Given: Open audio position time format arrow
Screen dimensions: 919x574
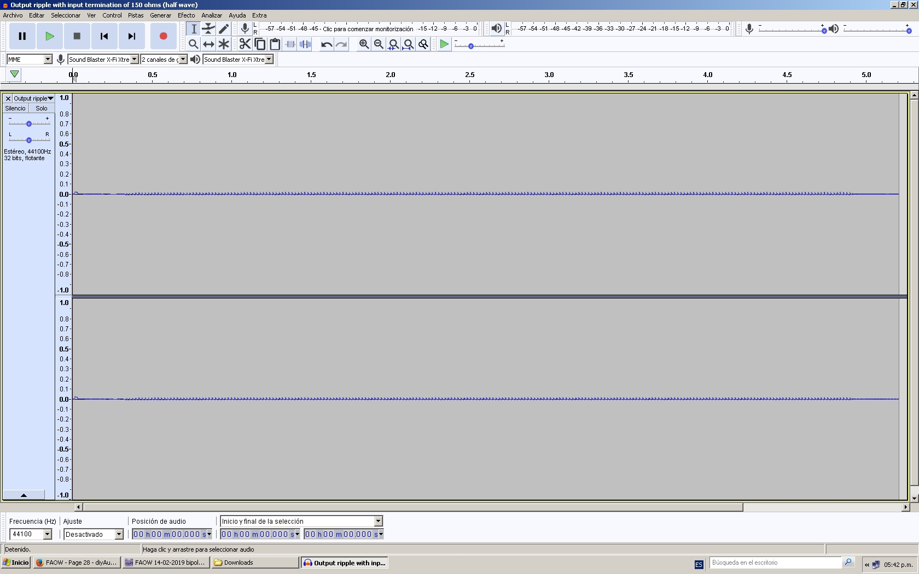Looking at the screenshot, I should tap(209, 534).
